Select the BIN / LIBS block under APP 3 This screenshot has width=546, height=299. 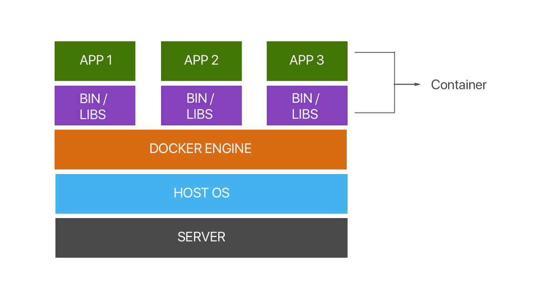[307, 105]
